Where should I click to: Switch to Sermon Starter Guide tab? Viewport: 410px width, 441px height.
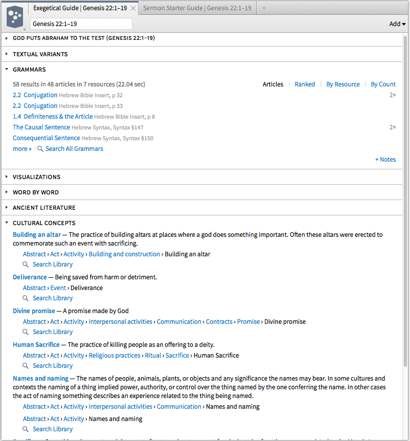click(197, 8)
